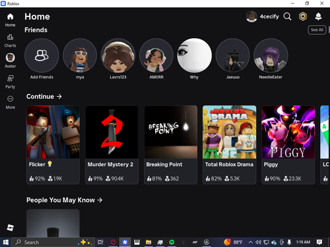This screenshot has width=330, height=247.
Task: Click the Piggy title text
Action: pyautogui.click(x=271, y=165)
